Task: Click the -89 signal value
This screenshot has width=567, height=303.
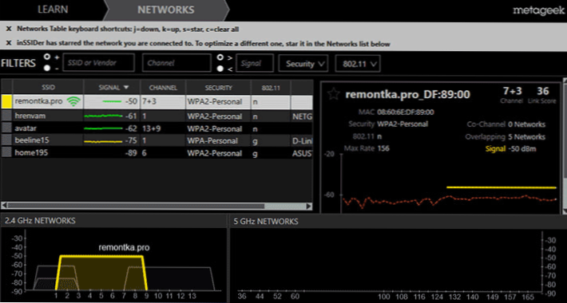Action: (130, 153)
